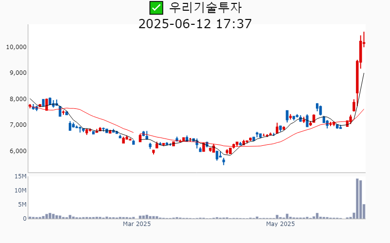This screenshot has width=390, height=243.
Task: Click the volume axis 0 label
Action: (x=25, y=218)
